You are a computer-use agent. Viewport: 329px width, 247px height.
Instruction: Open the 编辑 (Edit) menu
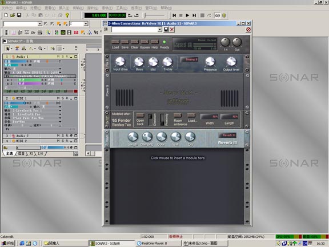[x=21, y=8]
